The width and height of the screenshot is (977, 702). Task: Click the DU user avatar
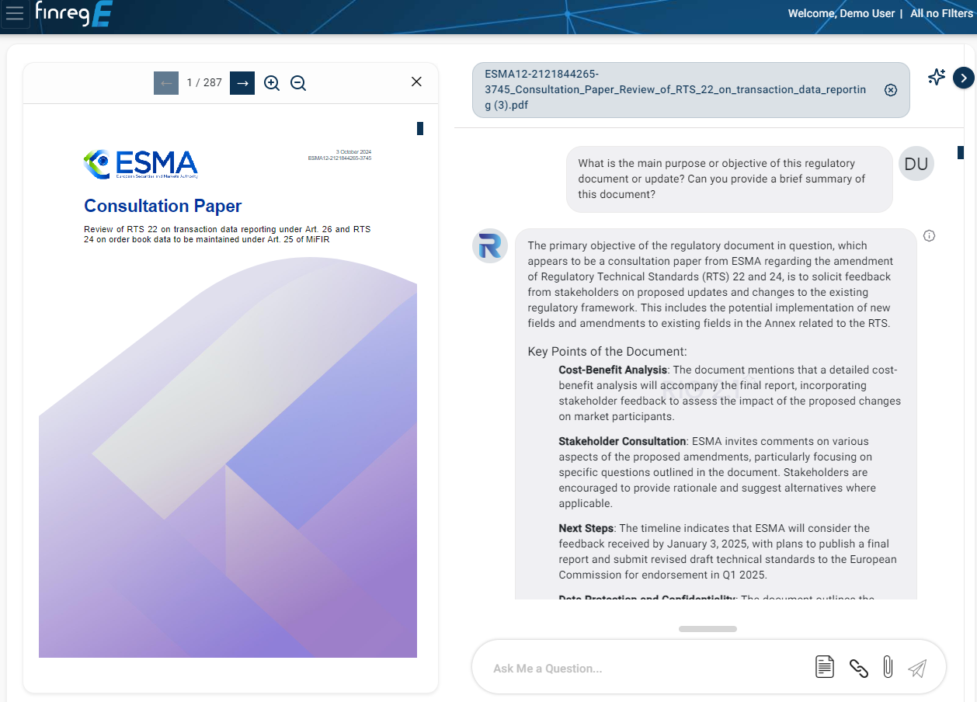tap(916, 164)
